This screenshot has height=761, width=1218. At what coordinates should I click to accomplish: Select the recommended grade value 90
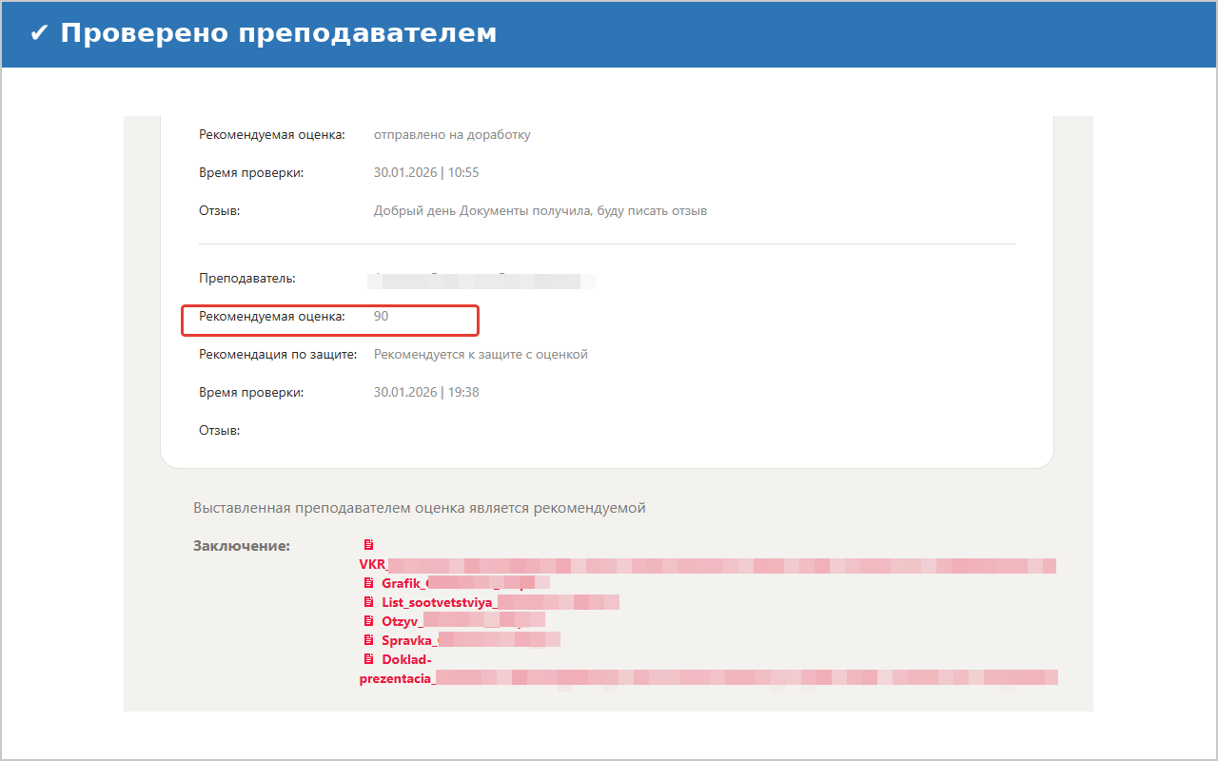(x=381, y=316)
